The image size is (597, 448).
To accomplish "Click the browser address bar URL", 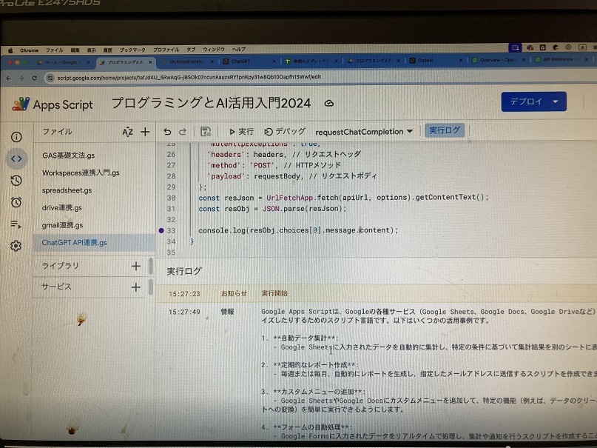I will pyautogui.click(x=189, y=77).
